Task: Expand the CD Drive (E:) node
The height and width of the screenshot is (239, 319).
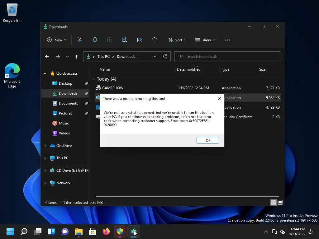Action: click(x=45, y=171)
